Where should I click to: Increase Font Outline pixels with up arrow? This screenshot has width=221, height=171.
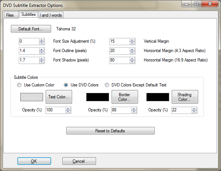click(x=42, y=50)
